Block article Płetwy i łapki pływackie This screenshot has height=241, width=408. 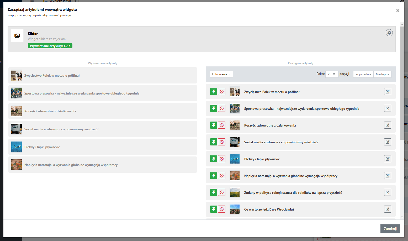coord(222,159)
